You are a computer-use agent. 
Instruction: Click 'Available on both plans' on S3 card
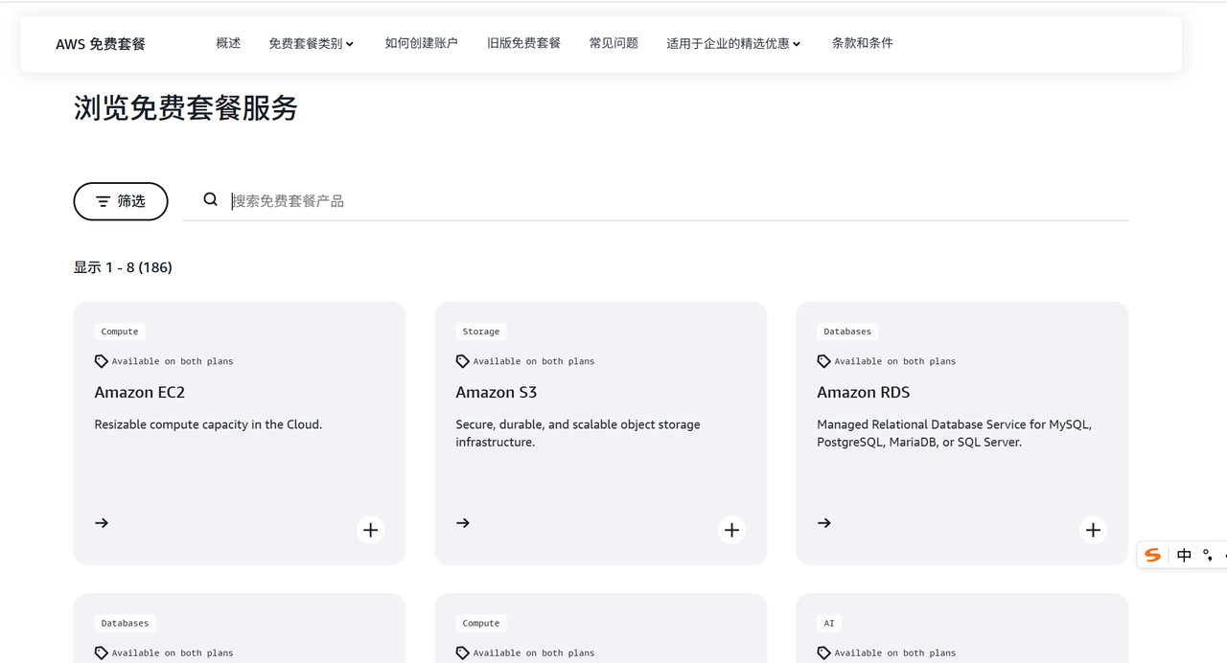[534, 361]
